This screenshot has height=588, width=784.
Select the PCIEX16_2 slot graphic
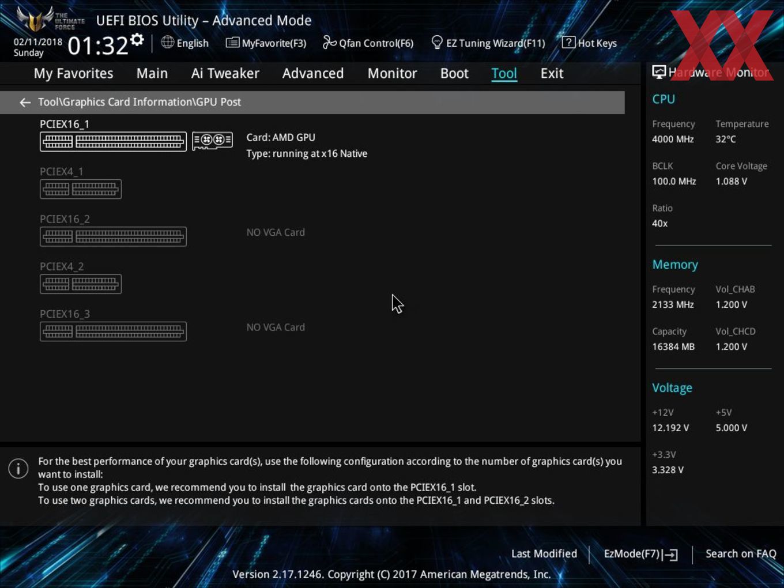point(113,236)
